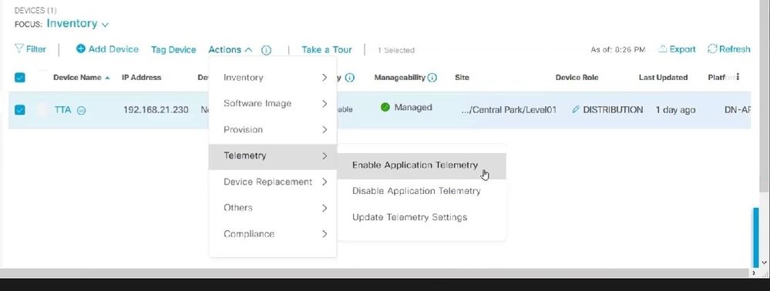Click the Filter button
The width and height of the screenshot is (770, 291).
(31, 49)
